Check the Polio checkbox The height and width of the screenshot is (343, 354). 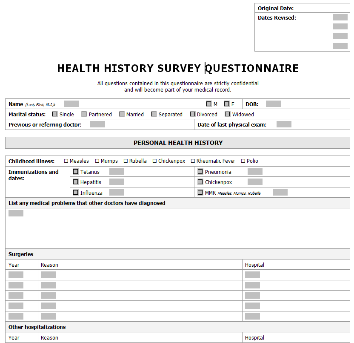point(243,161)
